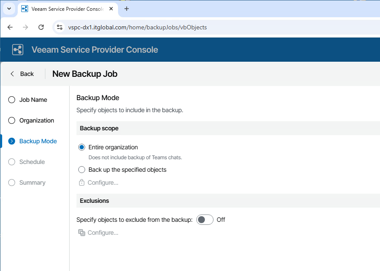The image size is (380, 271).
Task: Open the tab search dropdown chevron
Action: [x=9, y=9]
